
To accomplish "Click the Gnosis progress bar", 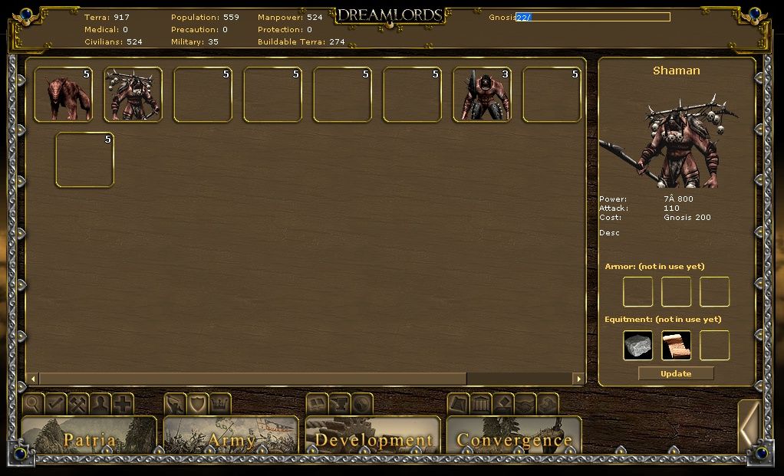I will (x=593, y=17).
